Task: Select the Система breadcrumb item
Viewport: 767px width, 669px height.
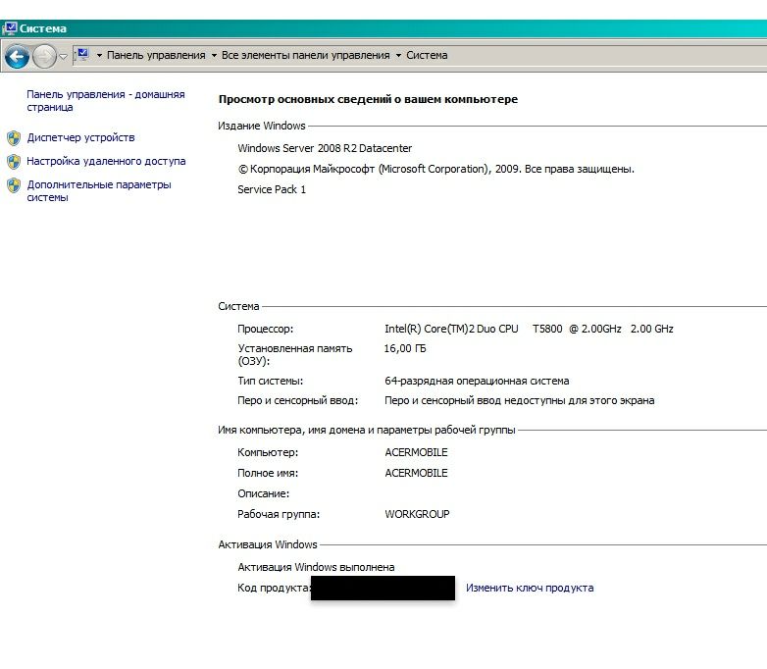Action: tap(427, 55)
